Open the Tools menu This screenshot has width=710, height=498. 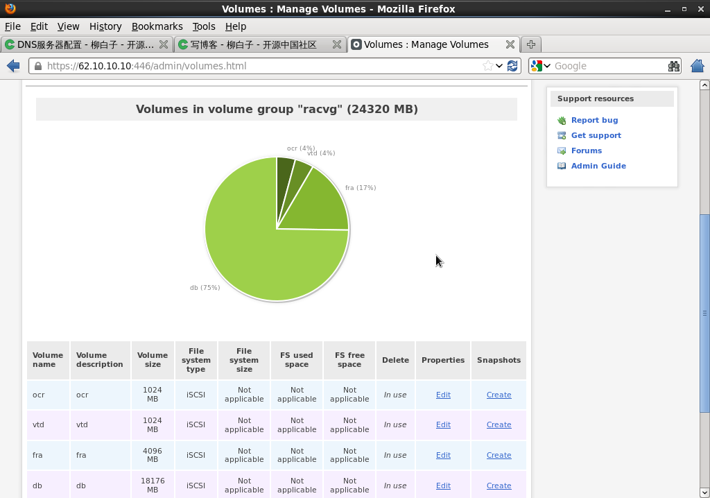[204, 26]
